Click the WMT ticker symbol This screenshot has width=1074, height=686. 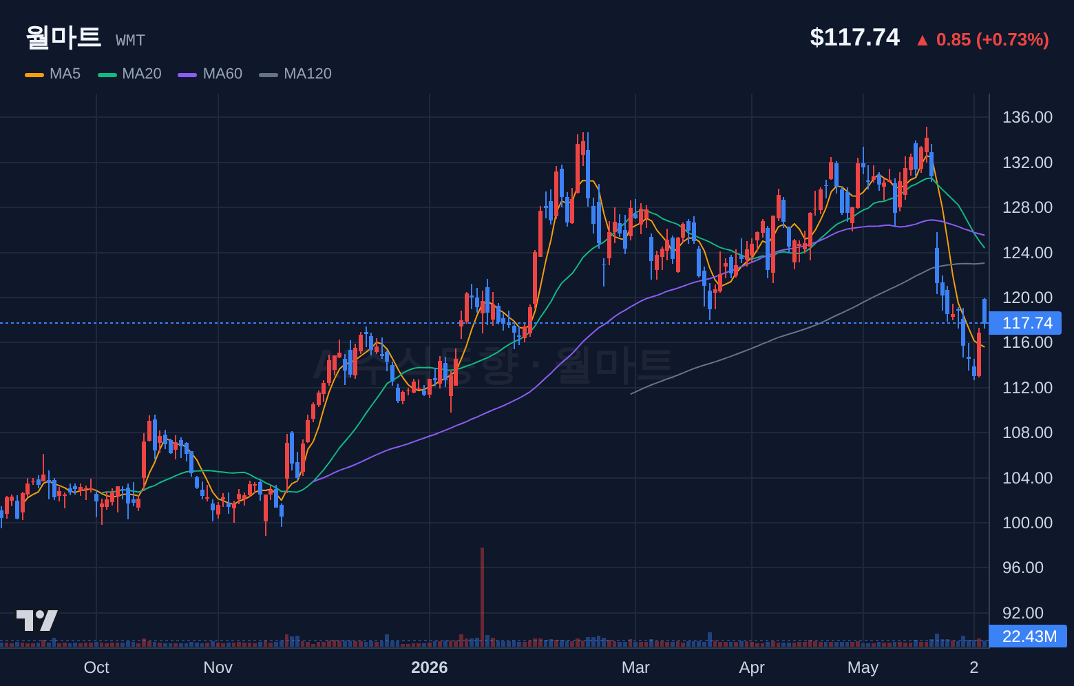point(131,41)
